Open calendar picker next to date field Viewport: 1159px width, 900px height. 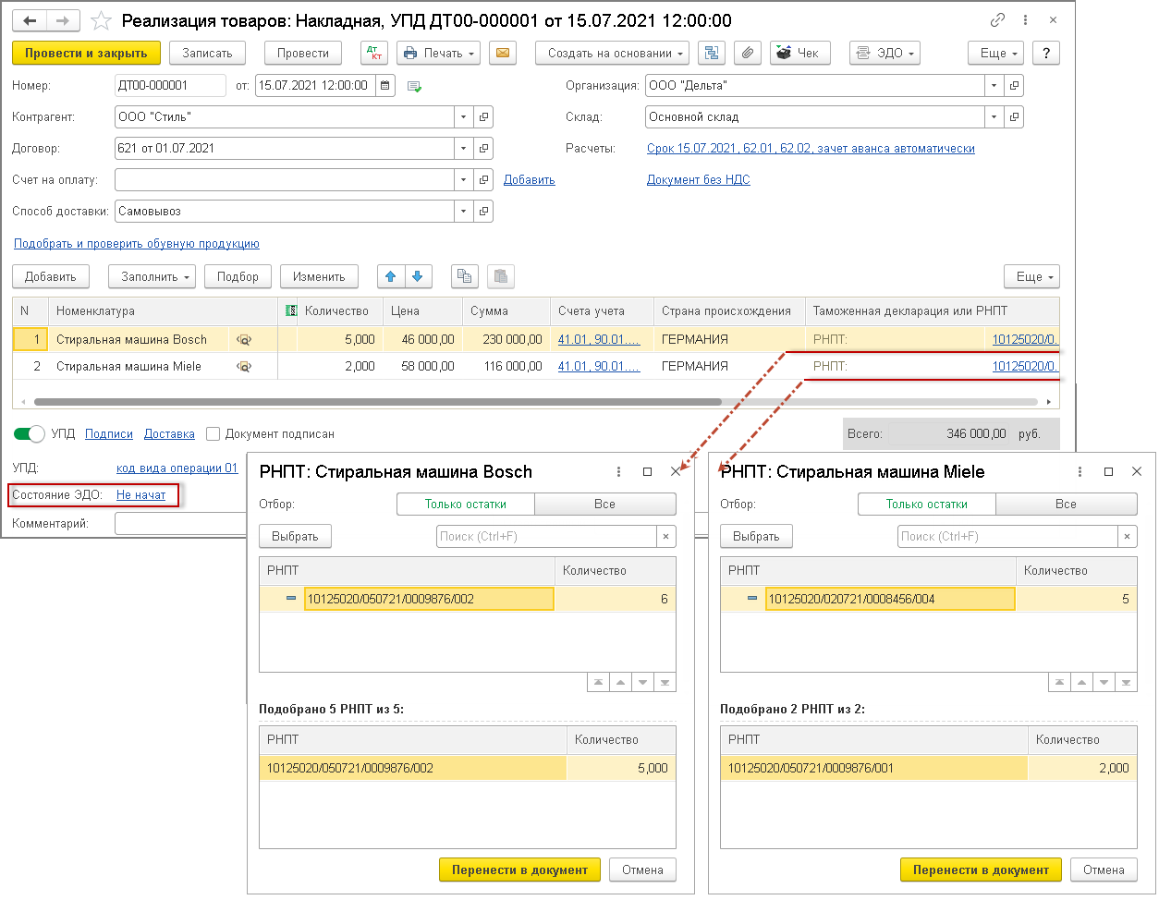[x=384, y=86]
